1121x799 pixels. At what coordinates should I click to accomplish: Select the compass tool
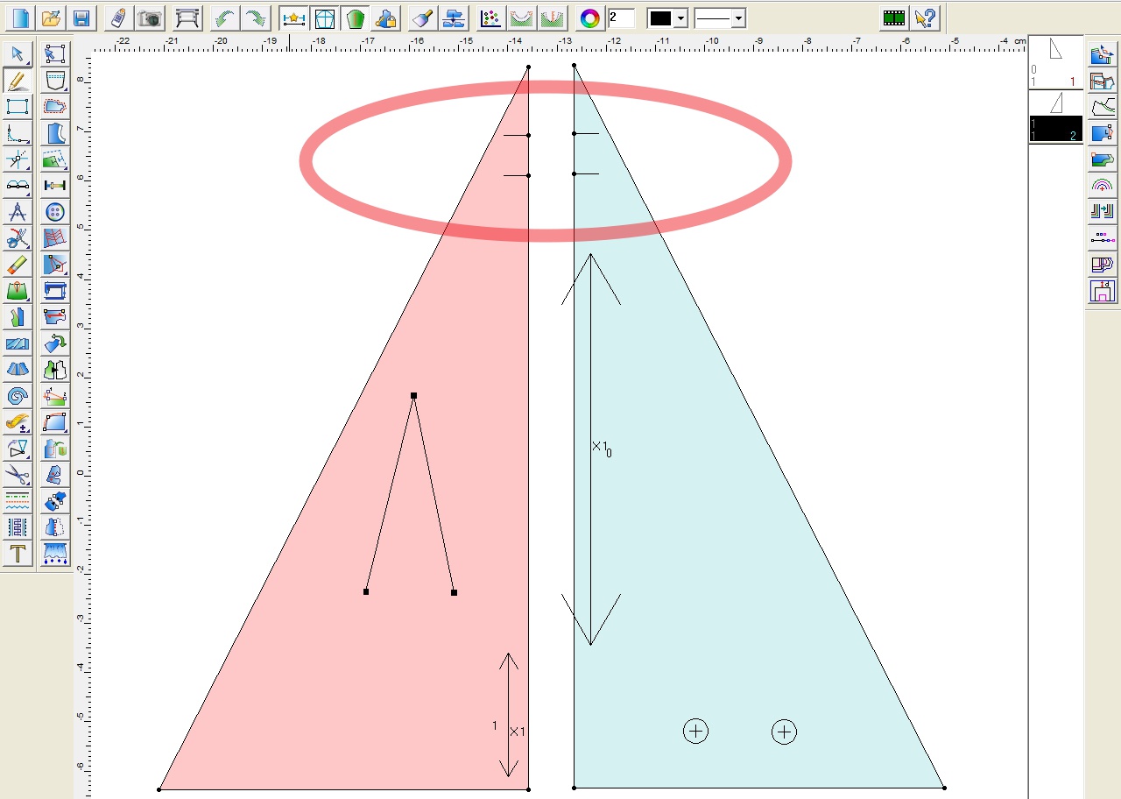(18, 212)
